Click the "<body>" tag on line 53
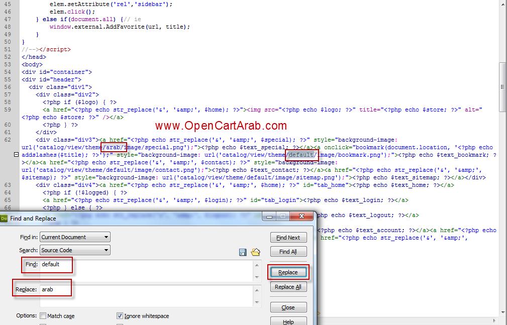The height and width of the screenshot is (325, 507). [x=32, y=64]
